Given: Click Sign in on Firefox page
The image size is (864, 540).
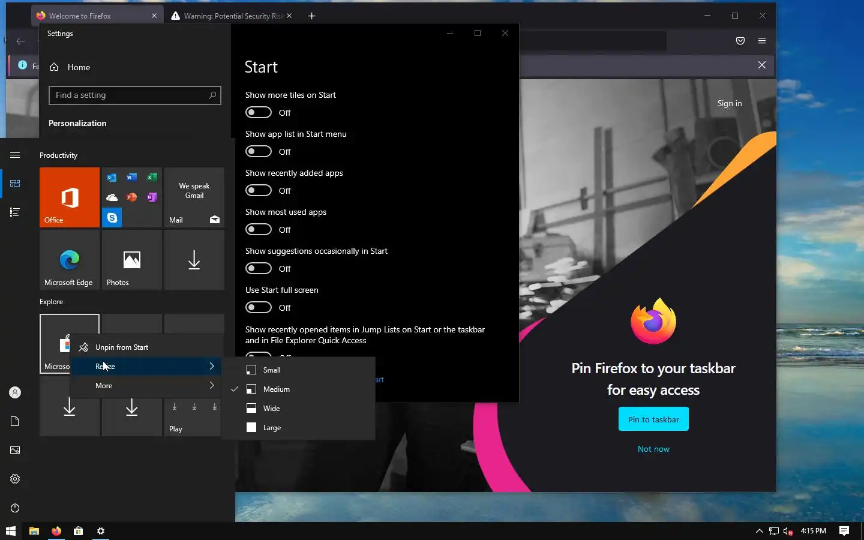Looking at the screenshot, I should (x=730, y=103).
